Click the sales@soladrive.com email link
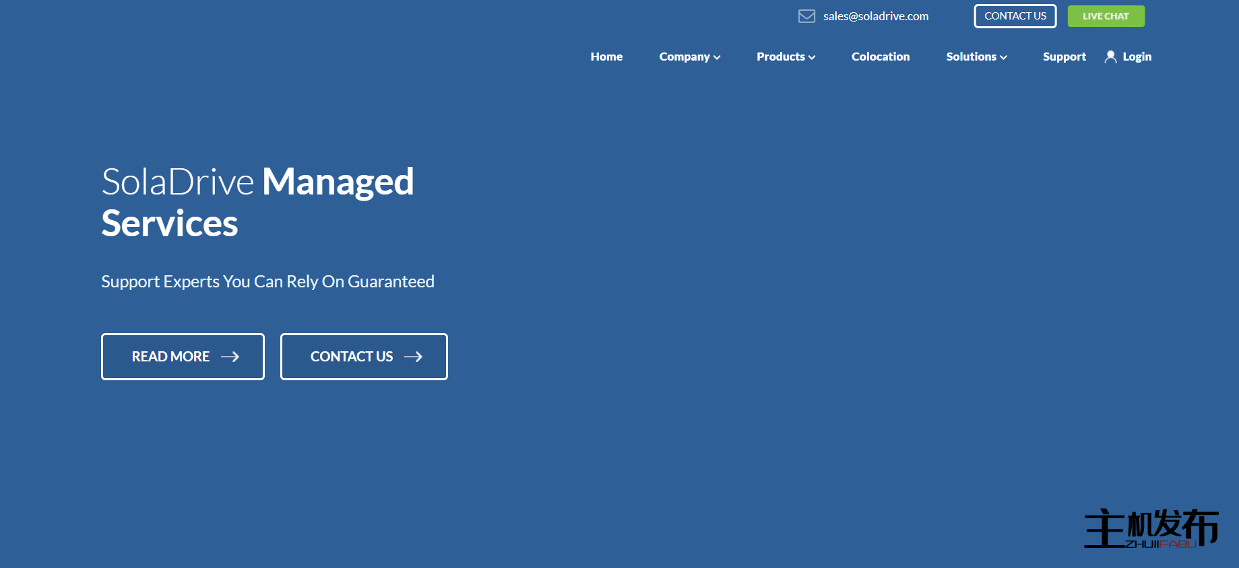Screen dimensions: 1239x568 [x=875, y=16]
